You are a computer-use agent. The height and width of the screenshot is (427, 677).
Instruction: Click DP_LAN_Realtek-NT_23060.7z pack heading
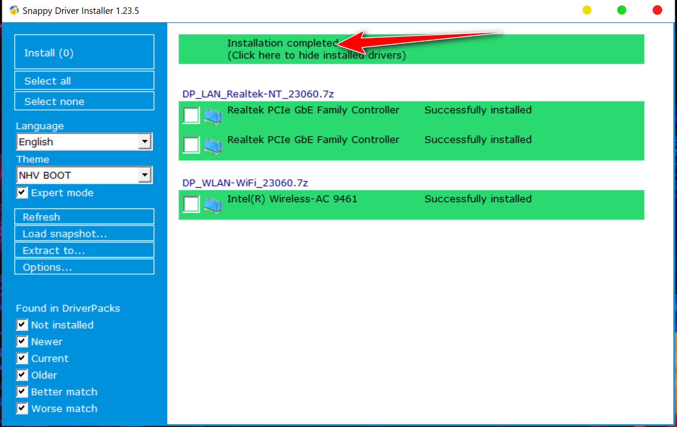[x=258, y=94]
